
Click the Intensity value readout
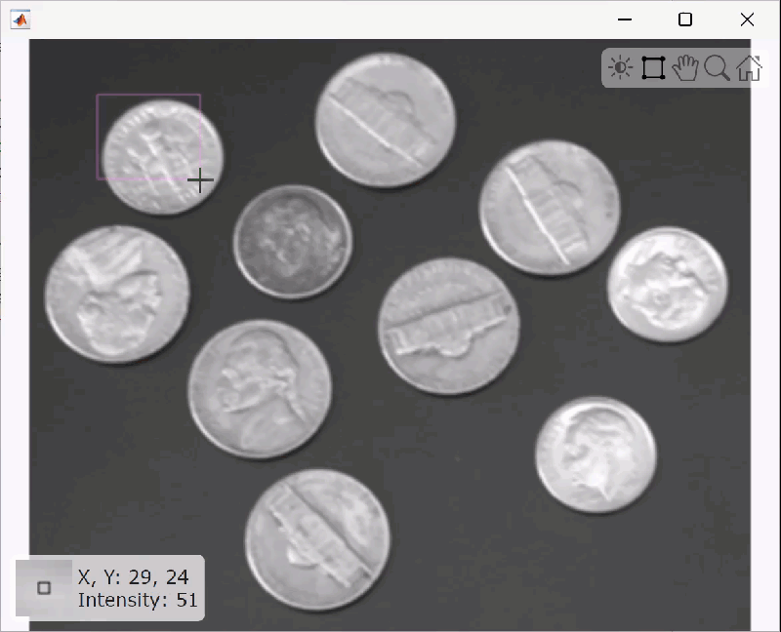tap(138, 600)
